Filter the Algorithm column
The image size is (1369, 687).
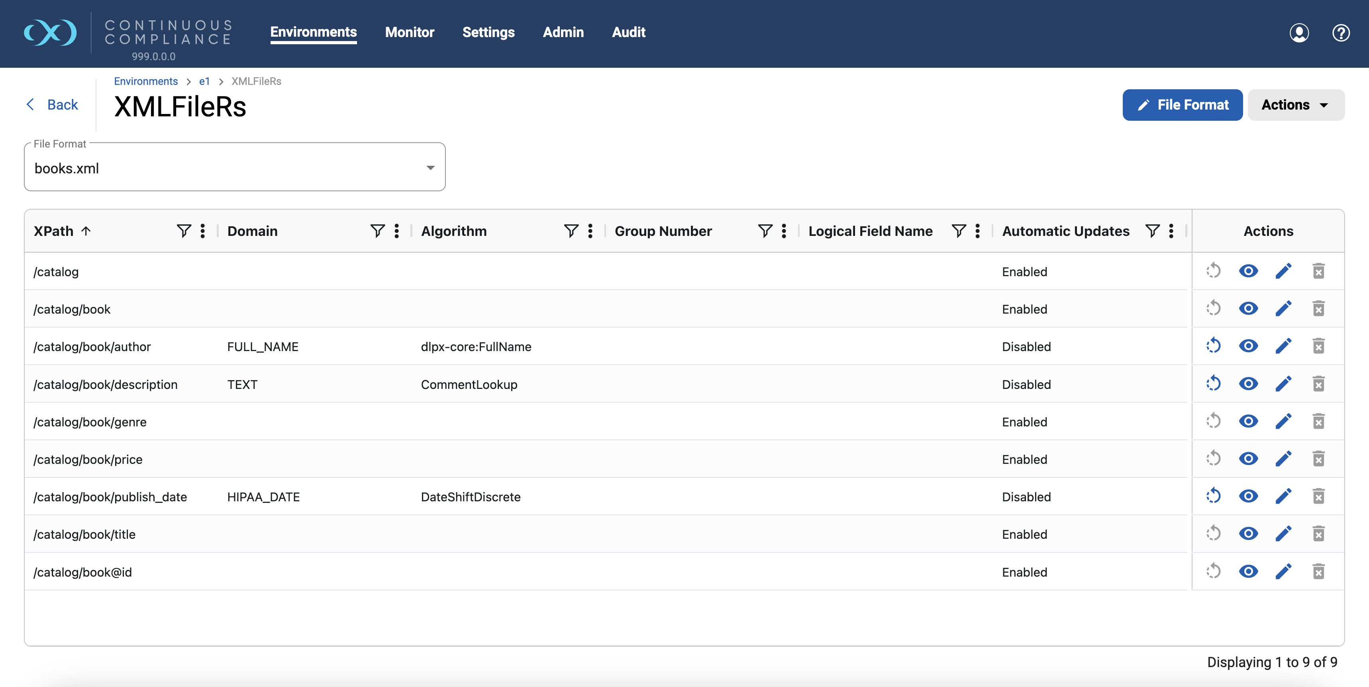click(x=571, y=231)
